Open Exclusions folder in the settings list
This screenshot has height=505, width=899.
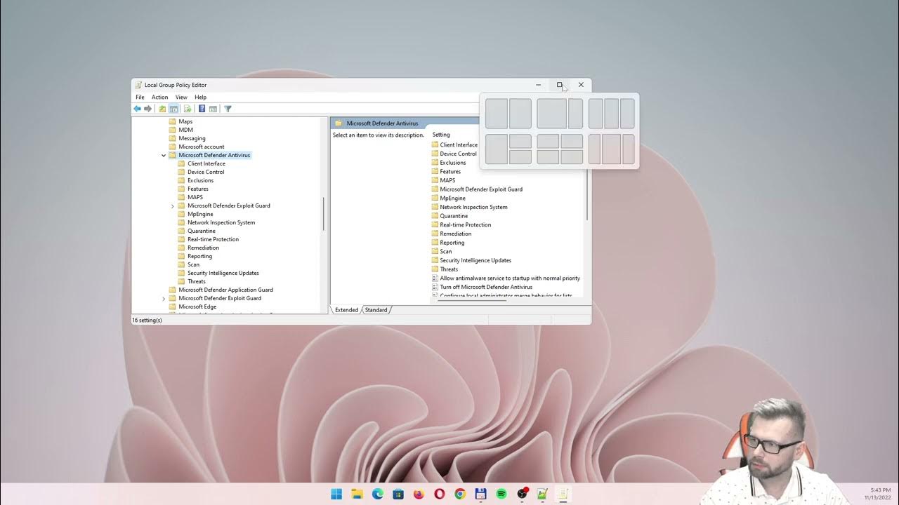click(453, 163)
